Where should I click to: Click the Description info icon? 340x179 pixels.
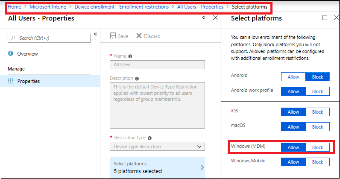(137, 79)
